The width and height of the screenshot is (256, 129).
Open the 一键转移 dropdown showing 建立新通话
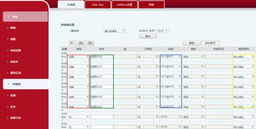point(115,31)
